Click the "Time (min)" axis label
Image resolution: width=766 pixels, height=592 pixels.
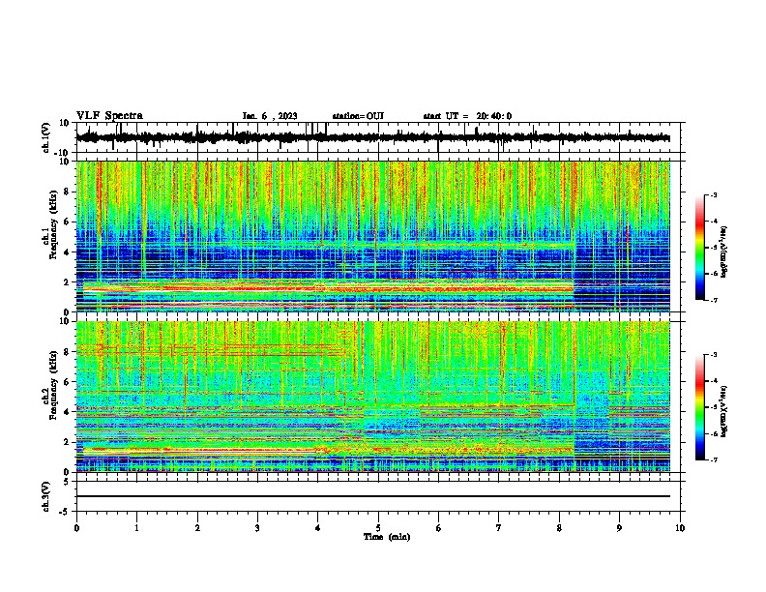point(387,537)
